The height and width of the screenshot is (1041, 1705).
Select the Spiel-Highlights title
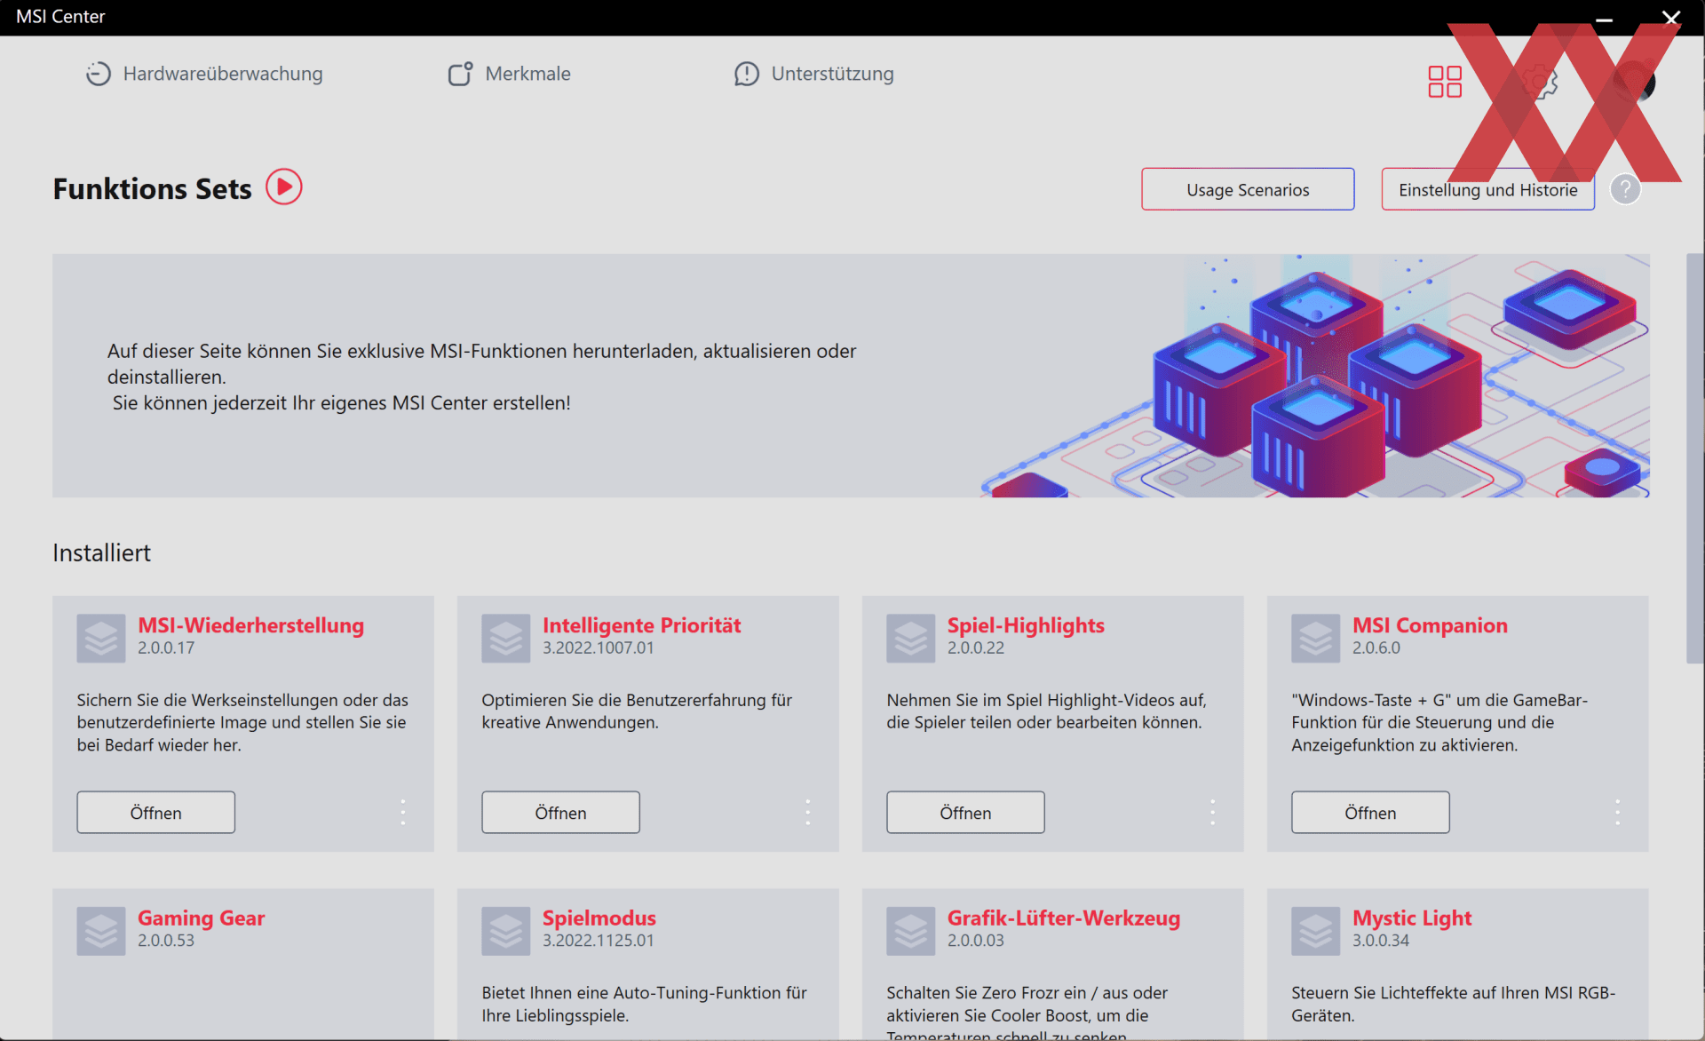click(x=1026, y=625)
